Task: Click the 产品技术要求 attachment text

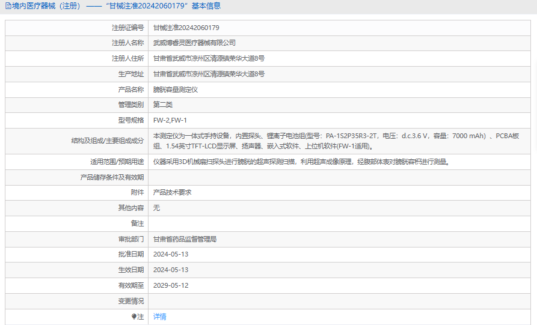Action: (x=172, y=192)
